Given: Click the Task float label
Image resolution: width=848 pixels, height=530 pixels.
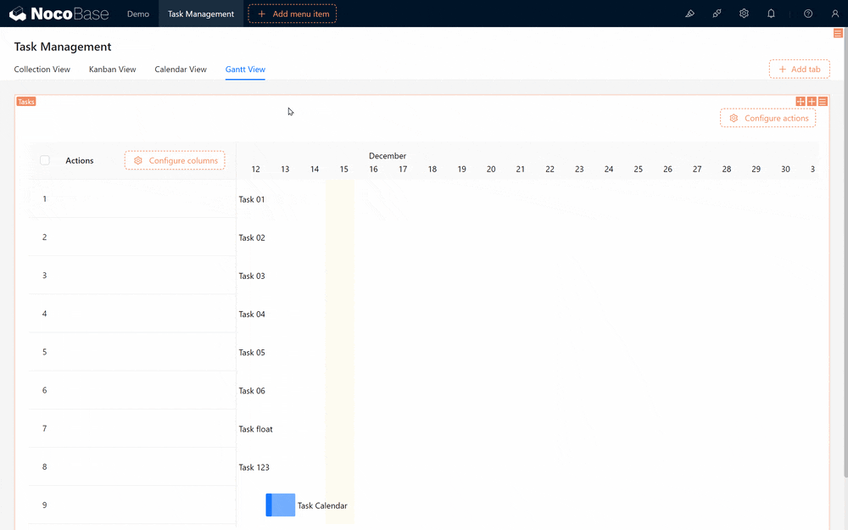Looking at the screenshot, I should point(255,429).
